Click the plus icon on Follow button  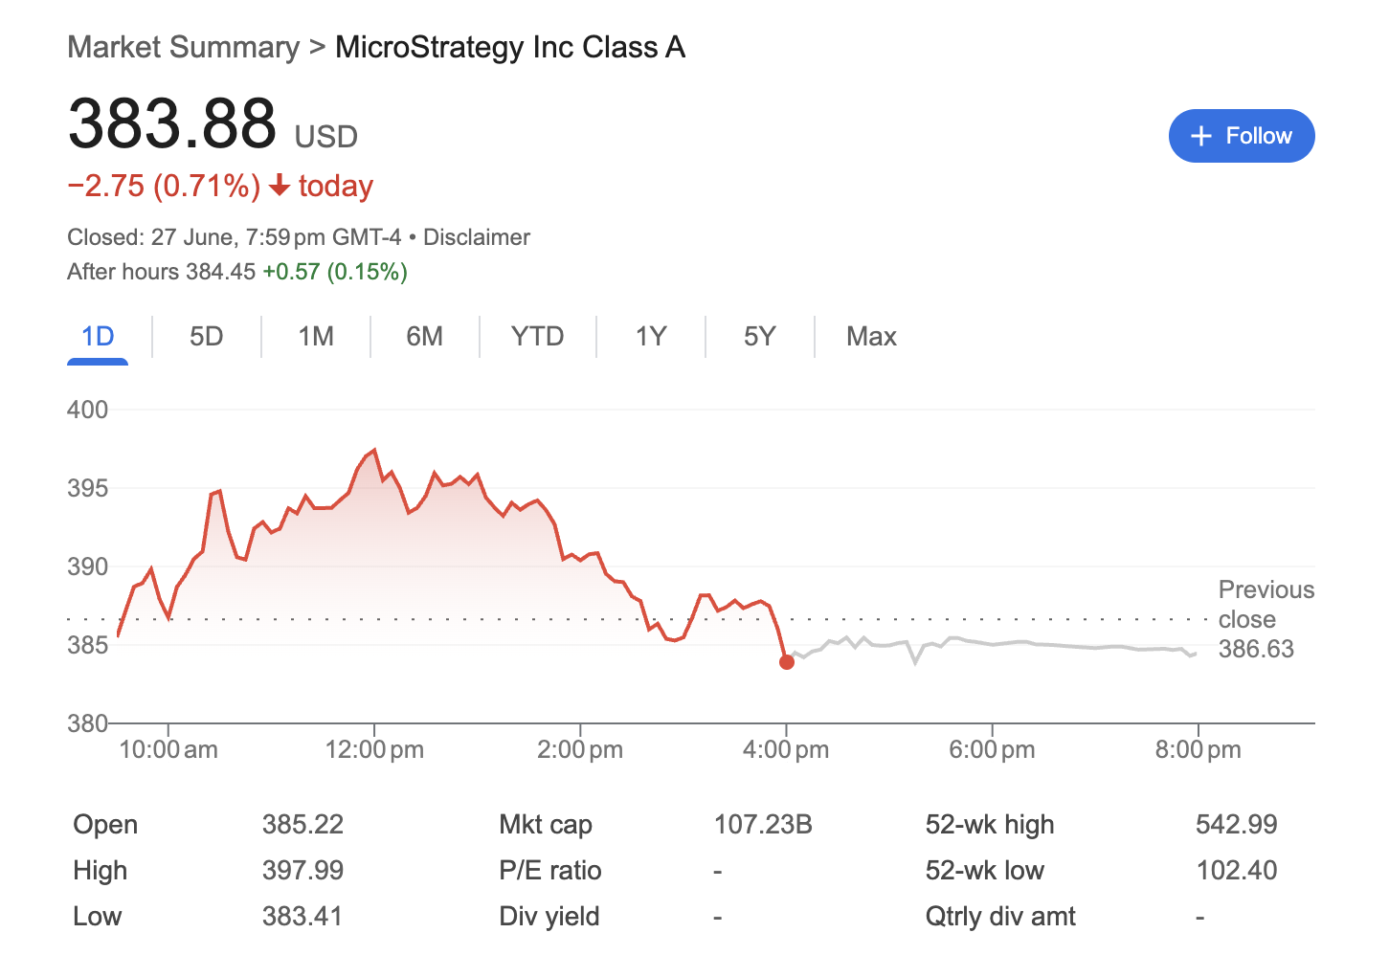pos(1200,135)
